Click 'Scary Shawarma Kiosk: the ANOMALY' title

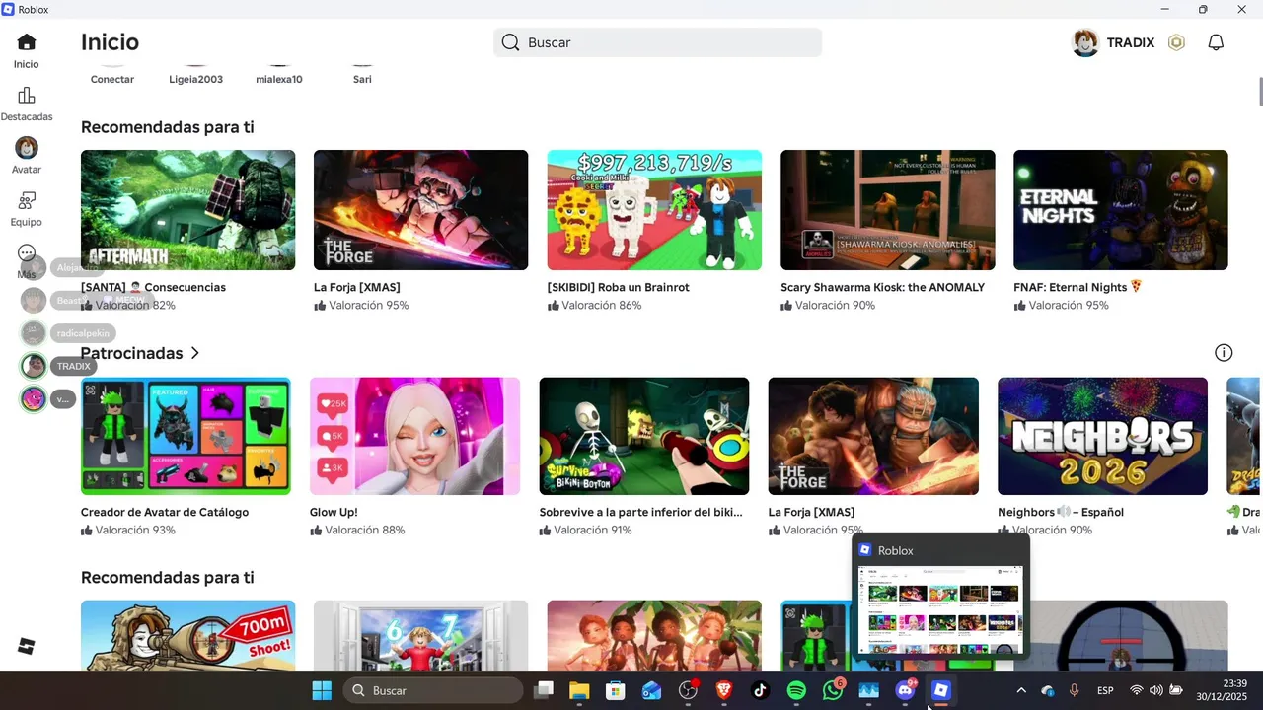[882, 287]
